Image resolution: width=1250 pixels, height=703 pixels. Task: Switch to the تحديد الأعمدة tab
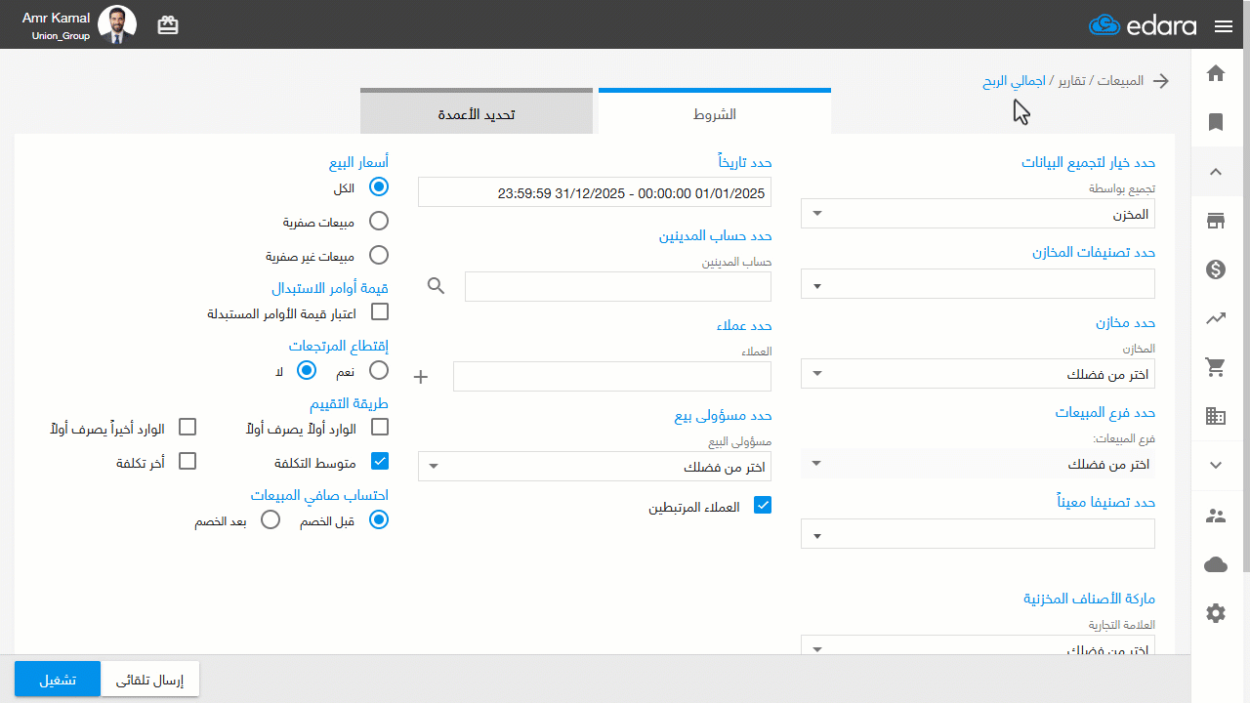tap(477, 113)
